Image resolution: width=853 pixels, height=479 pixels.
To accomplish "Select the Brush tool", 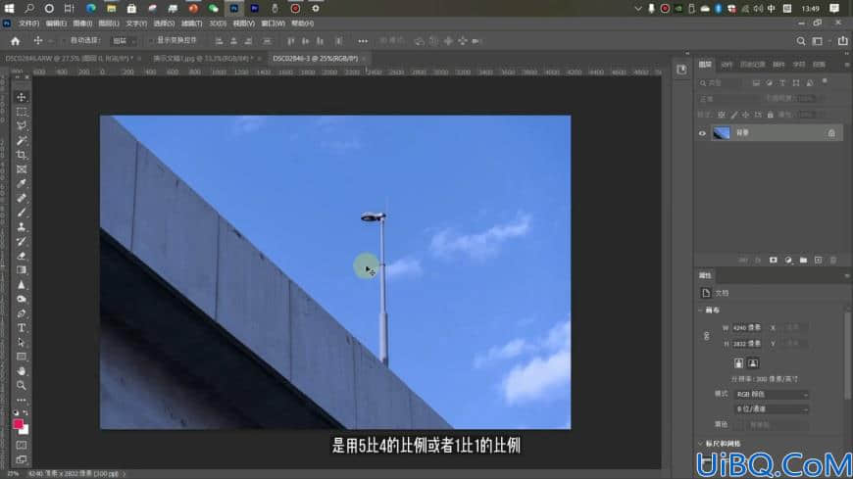I will (x=22, y=213).
